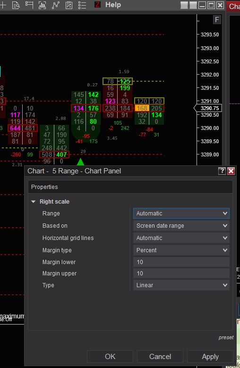The height and width of the screenshot is (368, 240).
Task: Click the Margin lower input field
Action: pyautogui.click(x=181, y=262)
